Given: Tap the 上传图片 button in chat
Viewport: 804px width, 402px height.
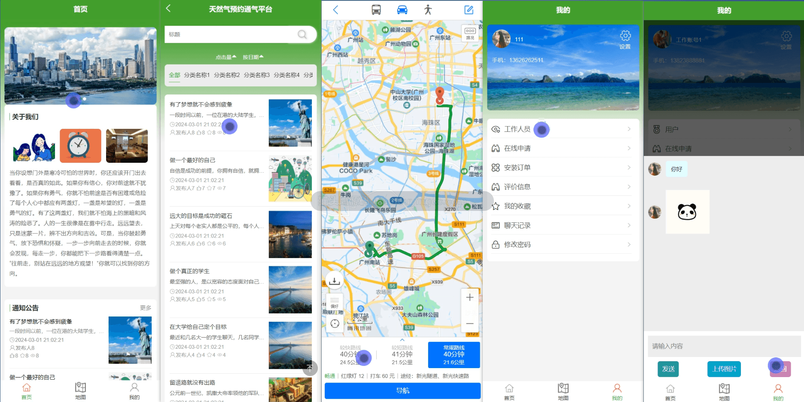Looking at the screenshot, I should (x=724, y=369).
